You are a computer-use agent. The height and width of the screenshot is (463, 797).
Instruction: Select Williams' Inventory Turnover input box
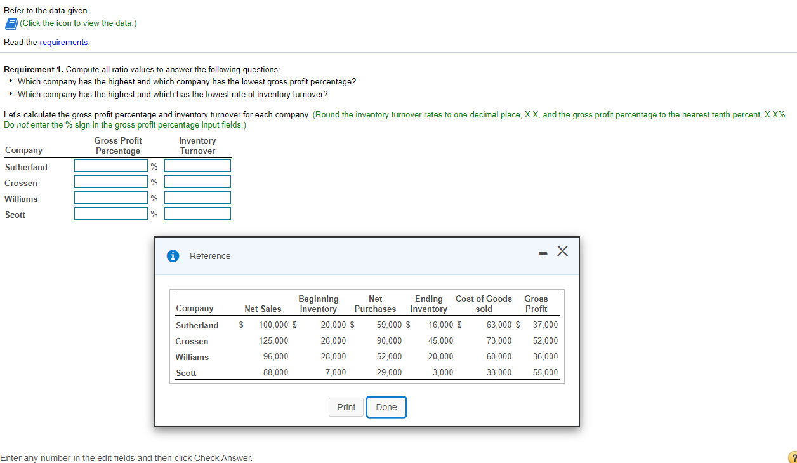[x=197, y=197]
